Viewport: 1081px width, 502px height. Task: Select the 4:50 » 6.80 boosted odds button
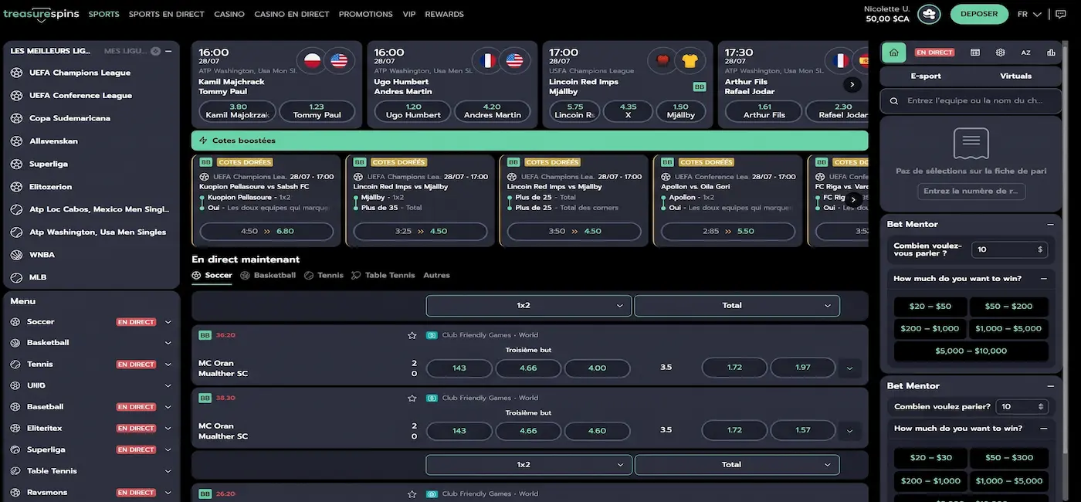coord(266,231)
